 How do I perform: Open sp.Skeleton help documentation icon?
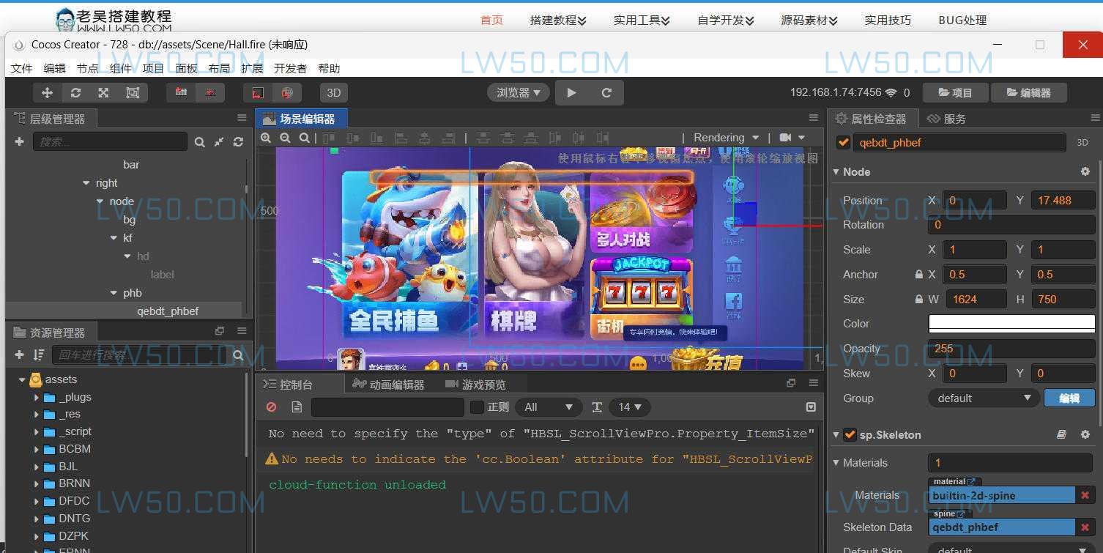click(x=1061, y=435)
